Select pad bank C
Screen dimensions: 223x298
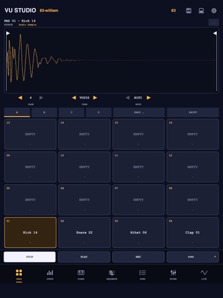[x=71, y=112]
